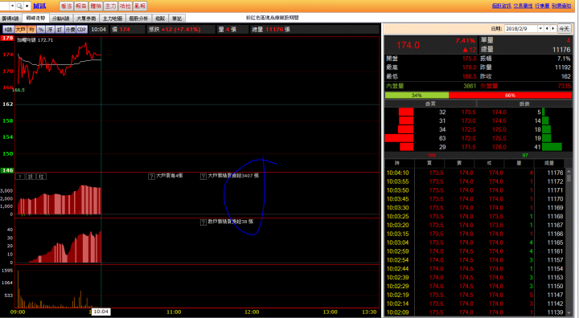Switch to the 總覽 tab
This screenshot has width=579, height=318.
(x=160, y=18)
